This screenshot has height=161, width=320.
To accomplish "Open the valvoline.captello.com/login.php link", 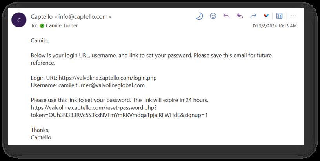I will pyautogui.click(x=107, y=78).
